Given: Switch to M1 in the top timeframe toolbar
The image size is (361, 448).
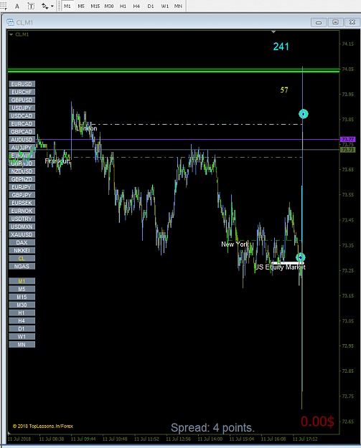Looking at the screenshot, I should [x=67, y=6].
